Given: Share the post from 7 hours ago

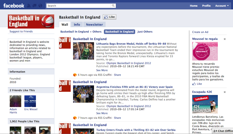Looking at the screenshot, I should (x=117, y=118).
